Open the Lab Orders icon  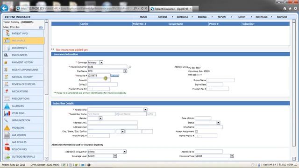coord(7,135)
